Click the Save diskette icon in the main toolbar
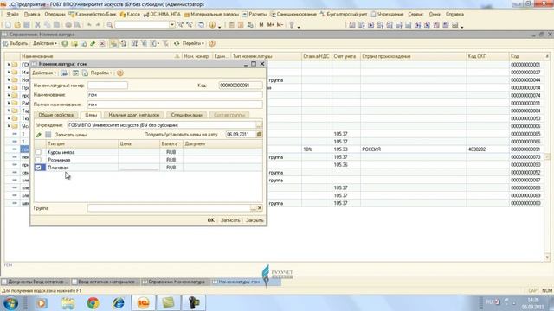The height and width of the screenshot is (311, 554). tap(27, 25)
